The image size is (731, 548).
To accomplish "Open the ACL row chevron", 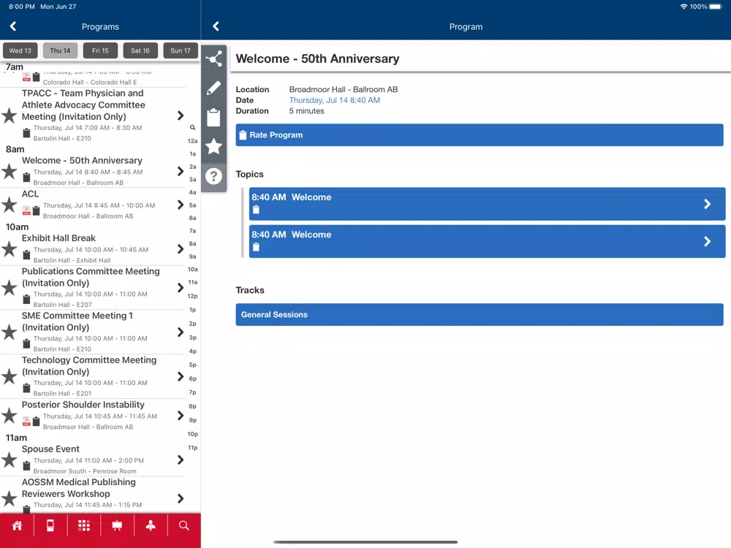I will pyautogui.click(x=181, y=205).
